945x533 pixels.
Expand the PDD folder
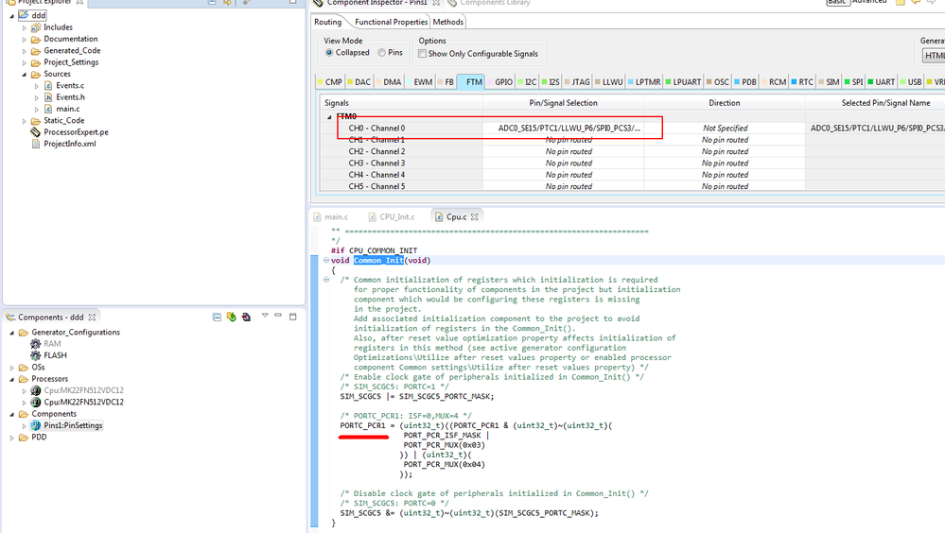pos(11,438)
